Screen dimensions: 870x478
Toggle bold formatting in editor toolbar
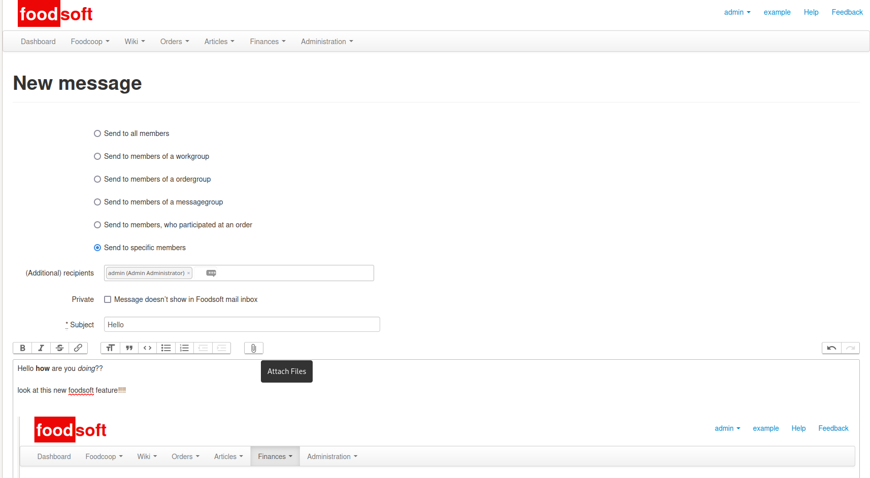22,348
